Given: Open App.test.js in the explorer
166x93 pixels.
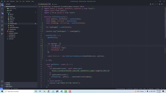Looking at the screenshot, I should coord(12,18).
